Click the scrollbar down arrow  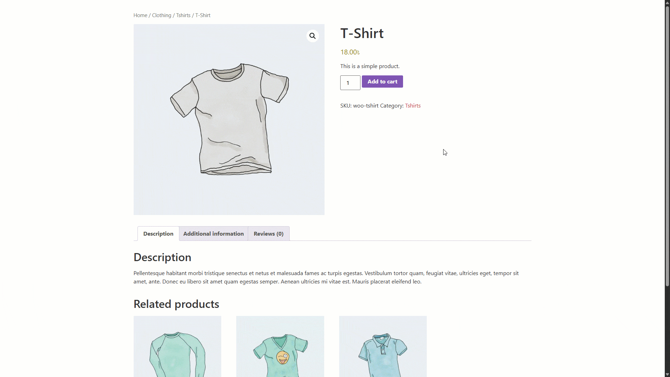[667, 374]
